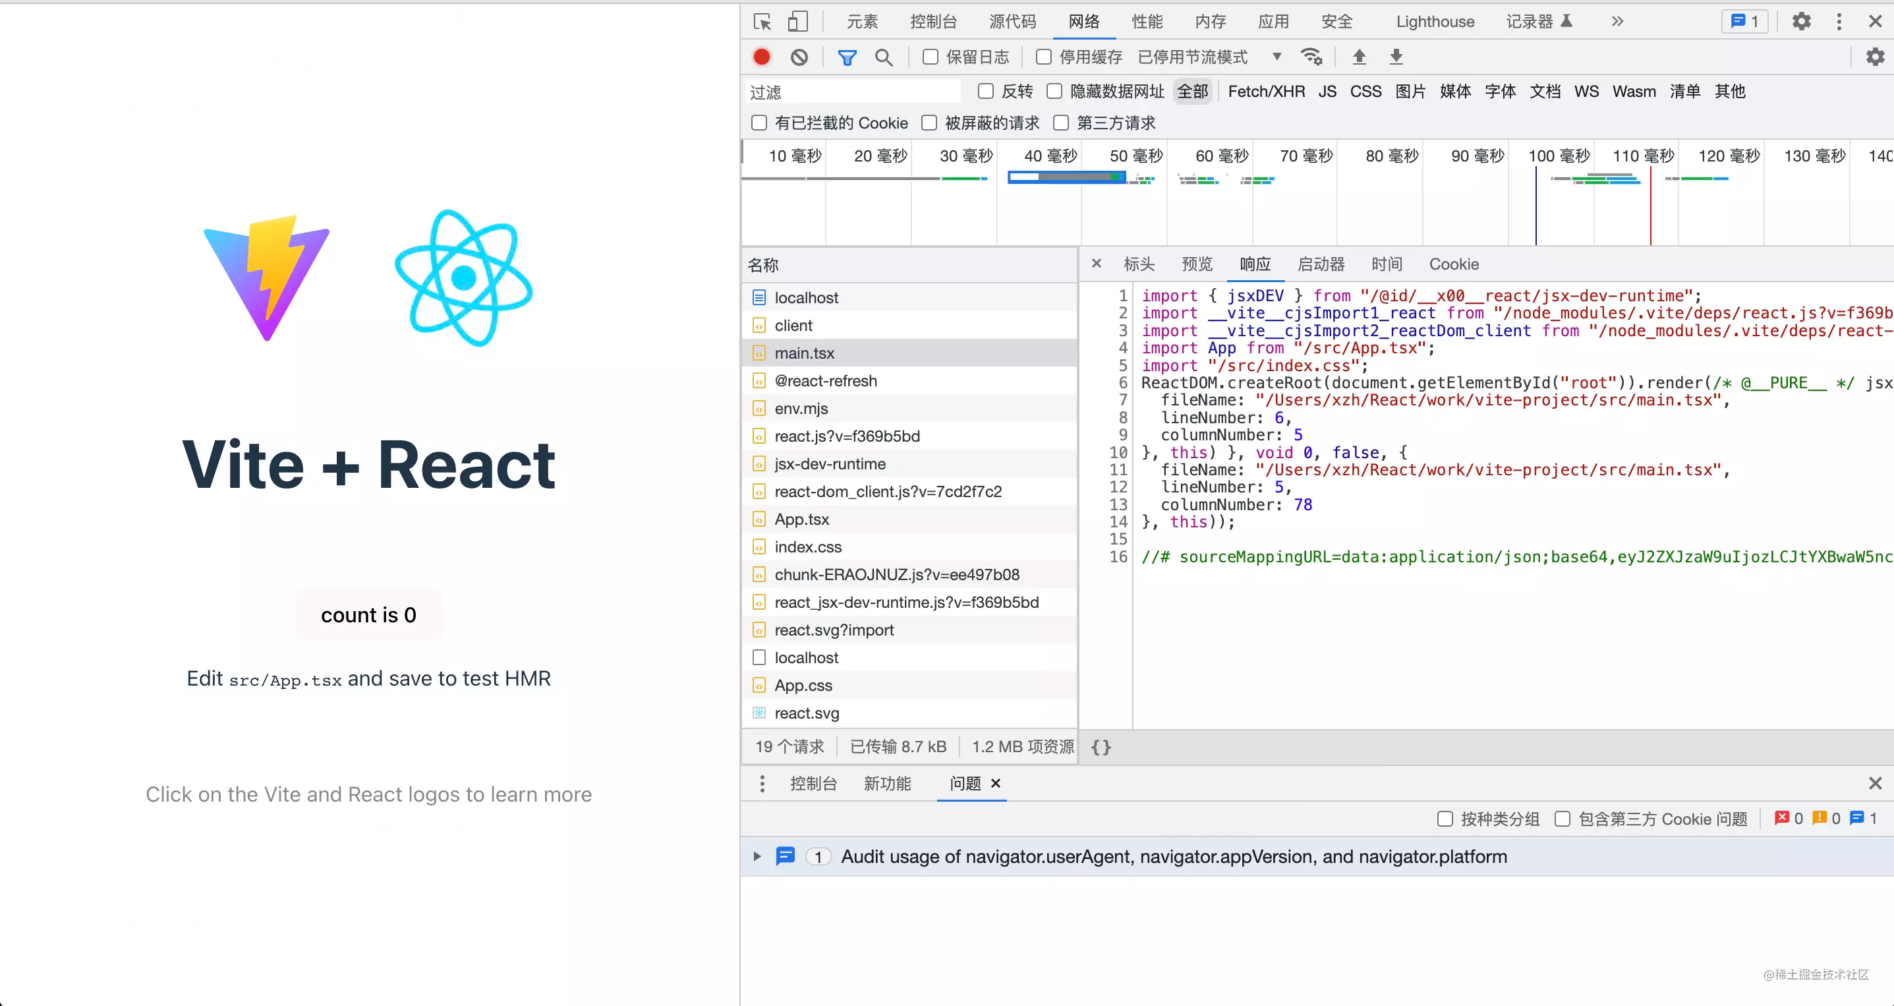Image resolution: width=1894 pixels, height=1006 pixels.
Task: Open network conditions Wi-Fi icon
Action: [1311, 57]
